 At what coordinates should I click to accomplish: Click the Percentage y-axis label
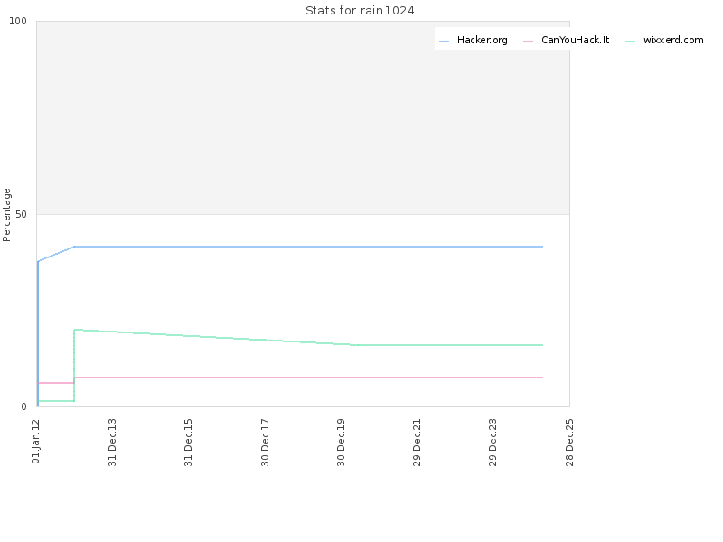point(6,215)
